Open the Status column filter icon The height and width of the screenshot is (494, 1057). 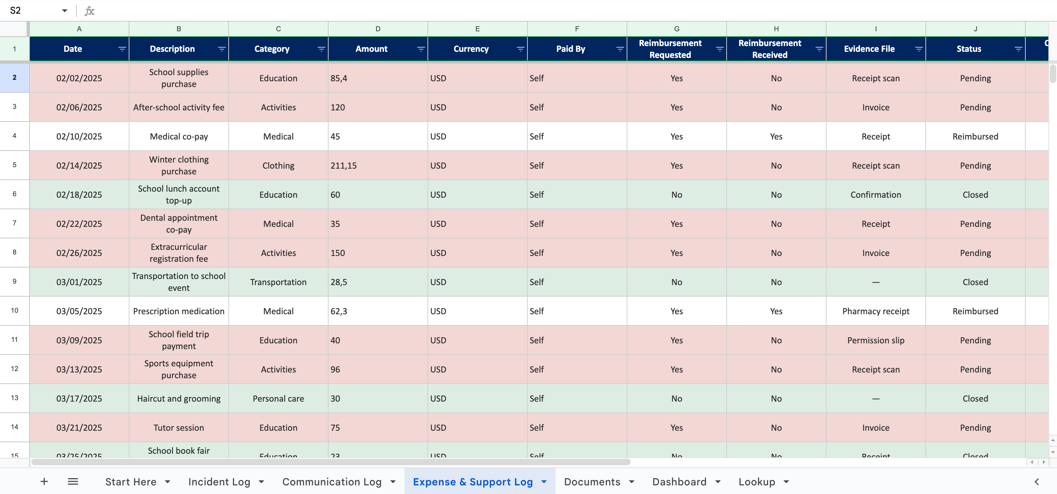pyautogui.click(x=1018, y=49)
